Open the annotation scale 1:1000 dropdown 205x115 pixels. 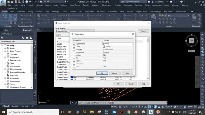pos(168,107)
